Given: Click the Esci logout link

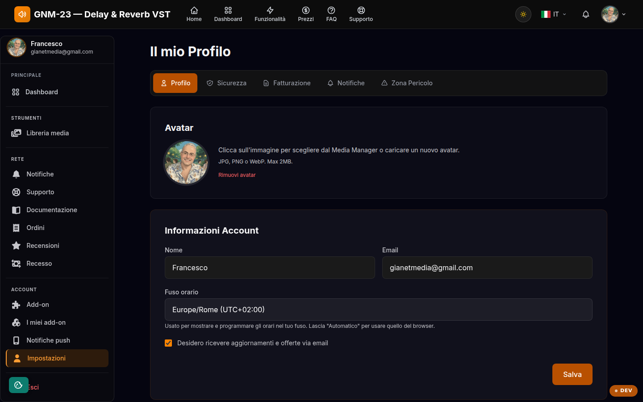Looking at the screenshot, I should 34,387.
